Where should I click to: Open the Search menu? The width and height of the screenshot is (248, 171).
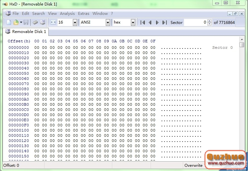[x=38, y=14]
